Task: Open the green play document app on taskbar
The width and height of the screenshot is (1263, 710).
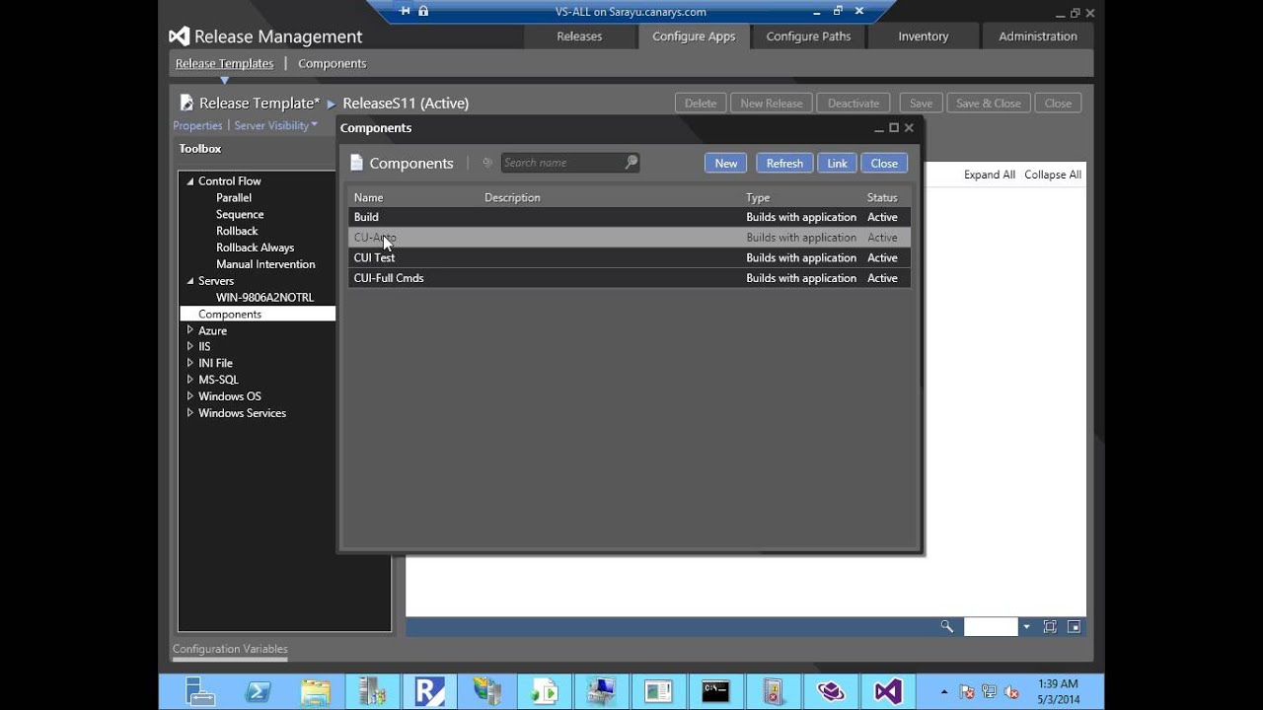Action: (x=545, y=691)
